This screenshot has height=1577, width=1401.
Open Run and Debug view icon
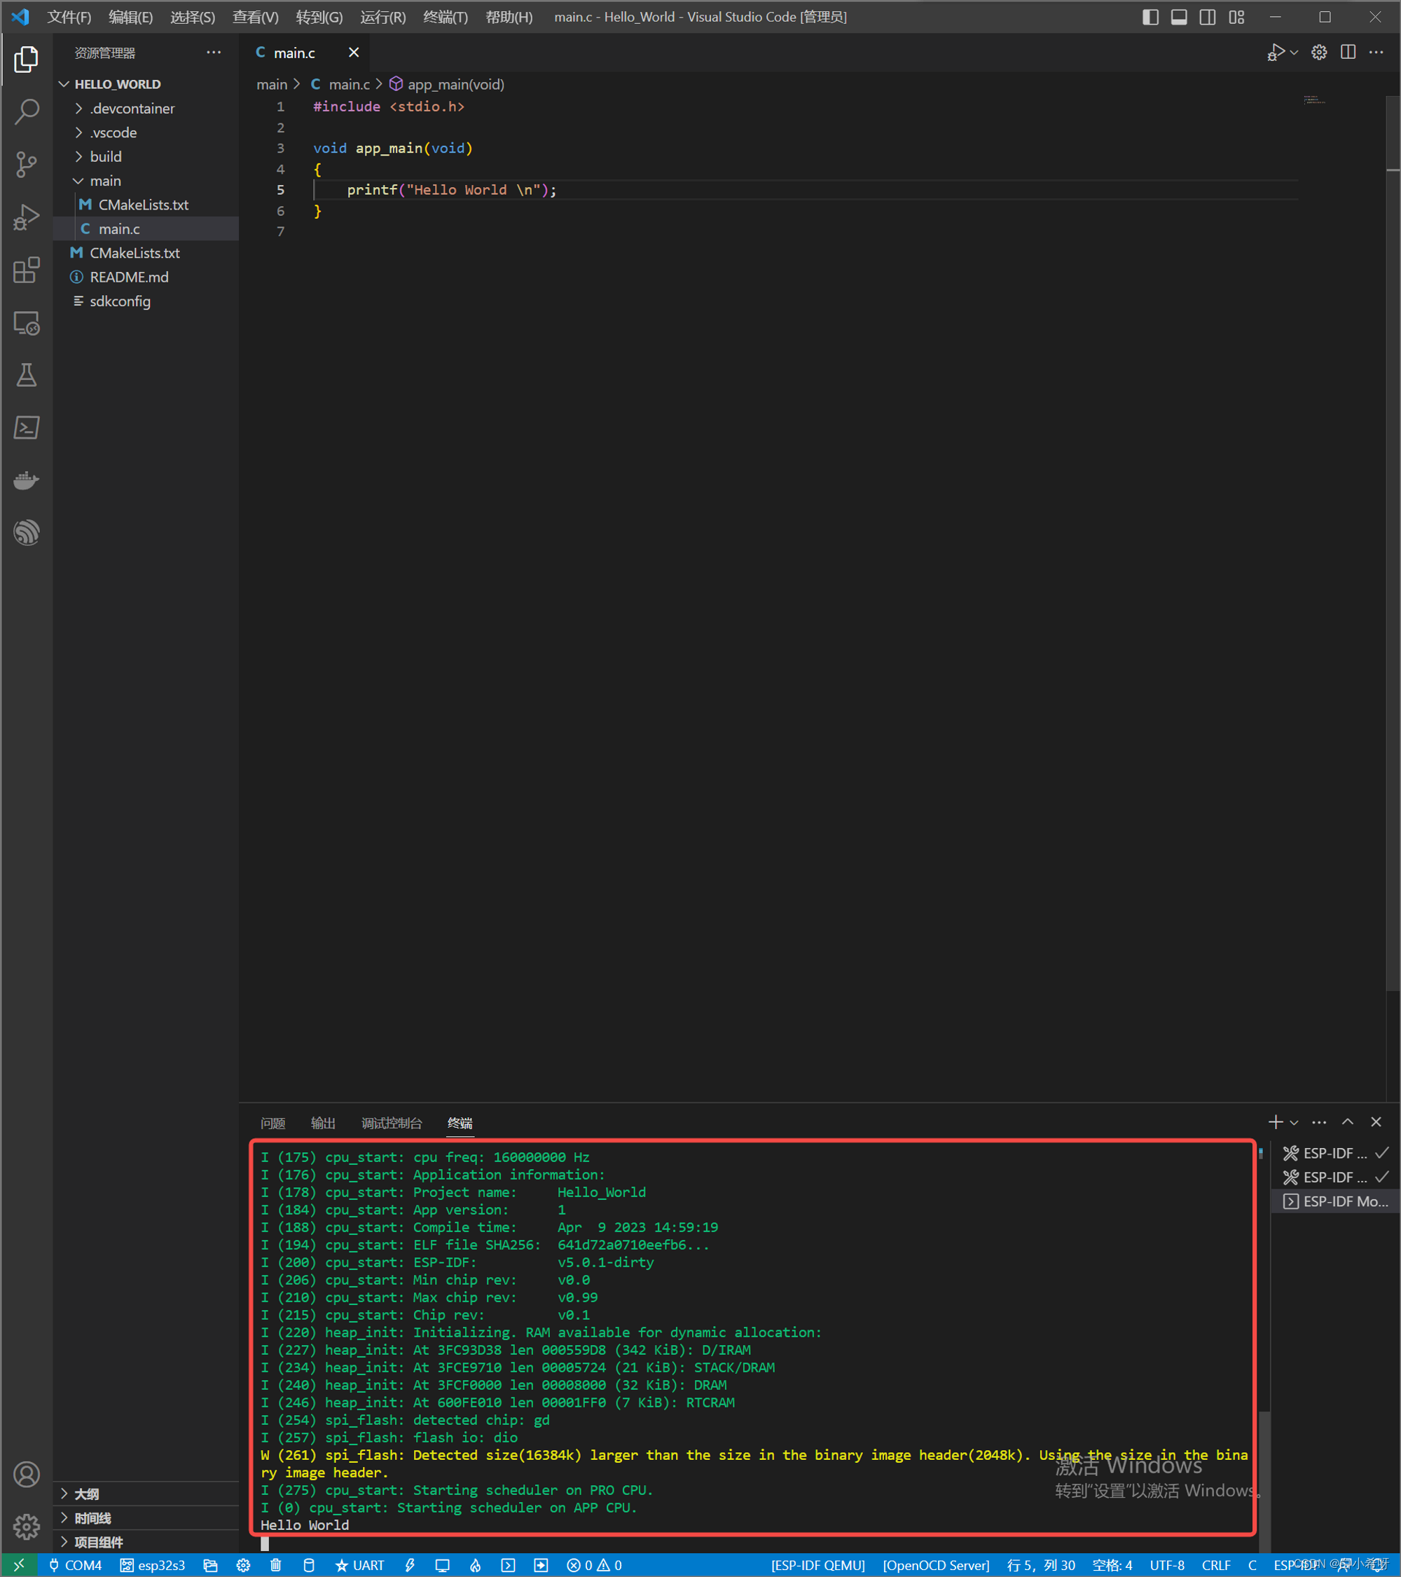(26, 217)
